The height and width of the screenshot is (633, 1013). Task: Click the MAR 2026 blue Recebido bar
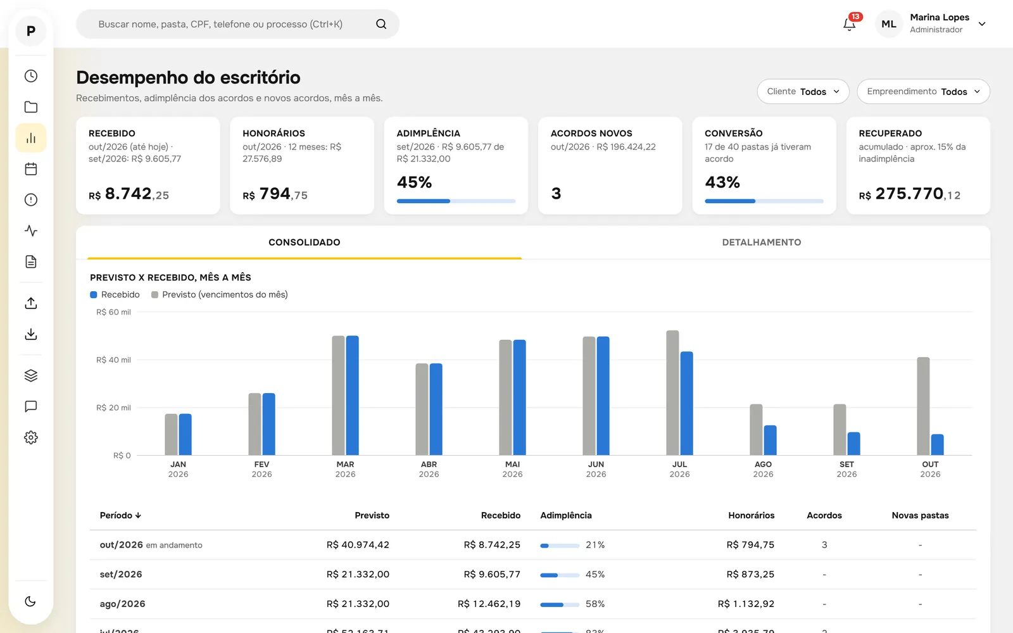(x=352, y=395)
